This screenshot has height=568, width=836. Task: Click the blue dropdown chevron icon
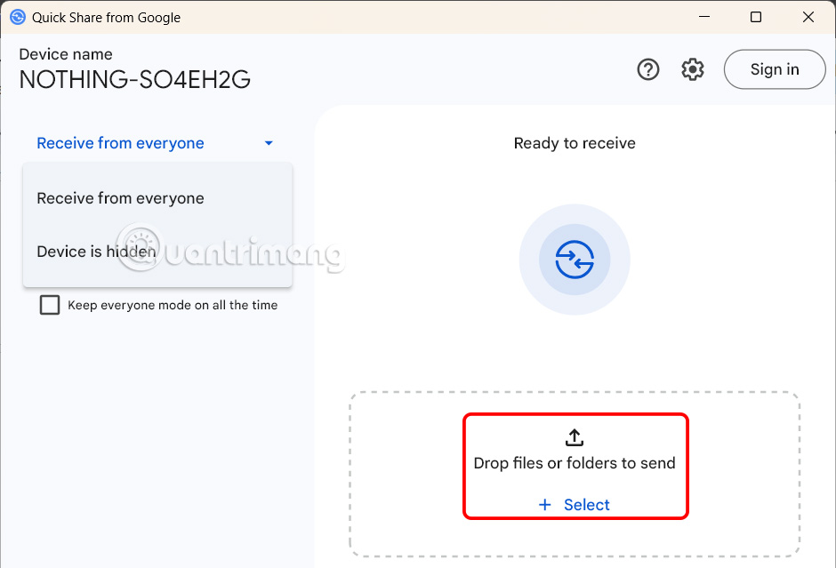(269, 142)
